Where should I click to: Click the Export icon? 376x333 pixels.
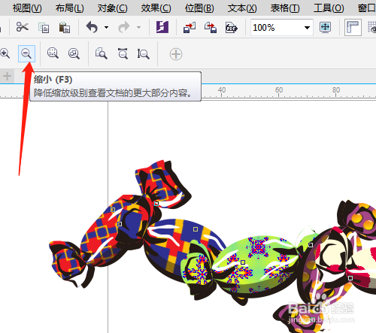tap(211, 27)
